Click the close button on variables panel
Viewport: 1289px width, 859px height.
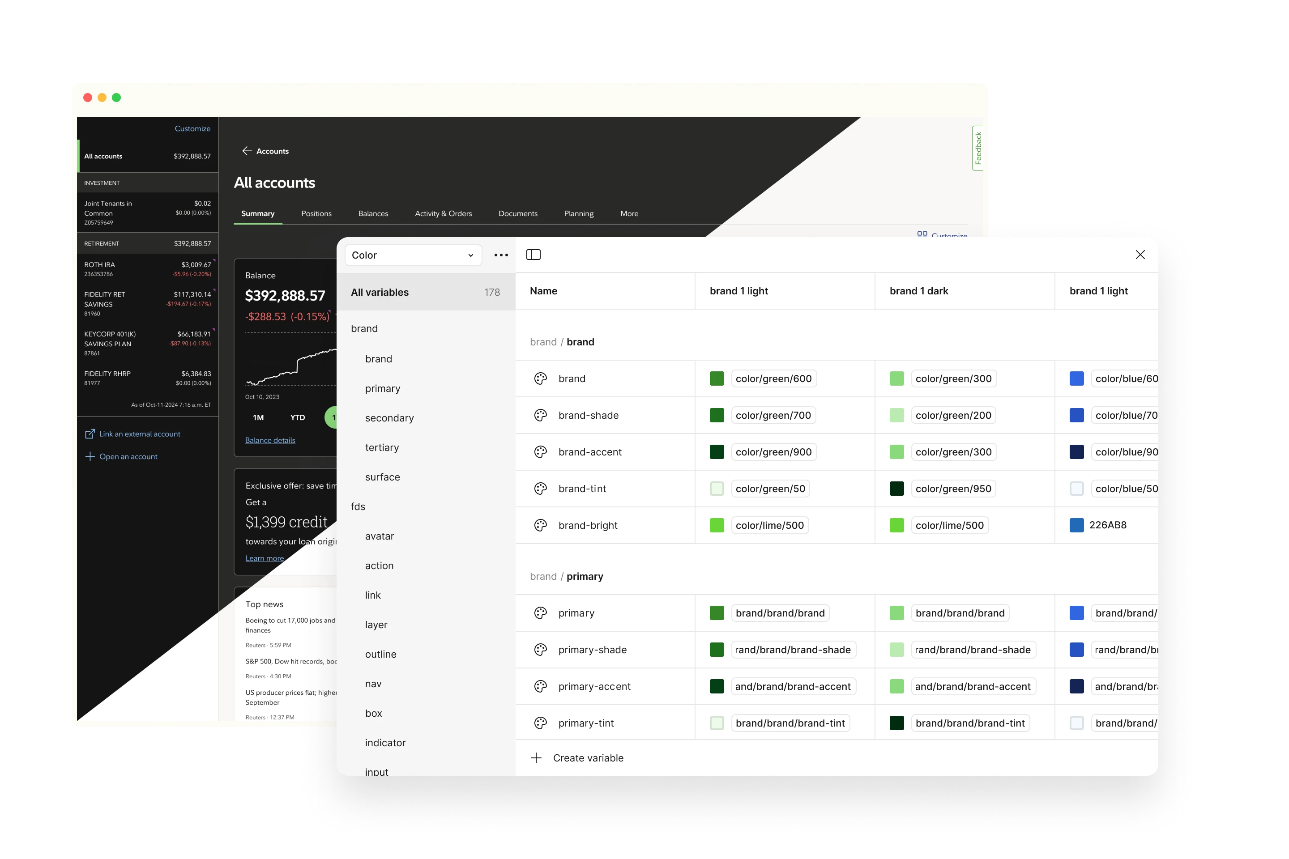pos(1140,255)
